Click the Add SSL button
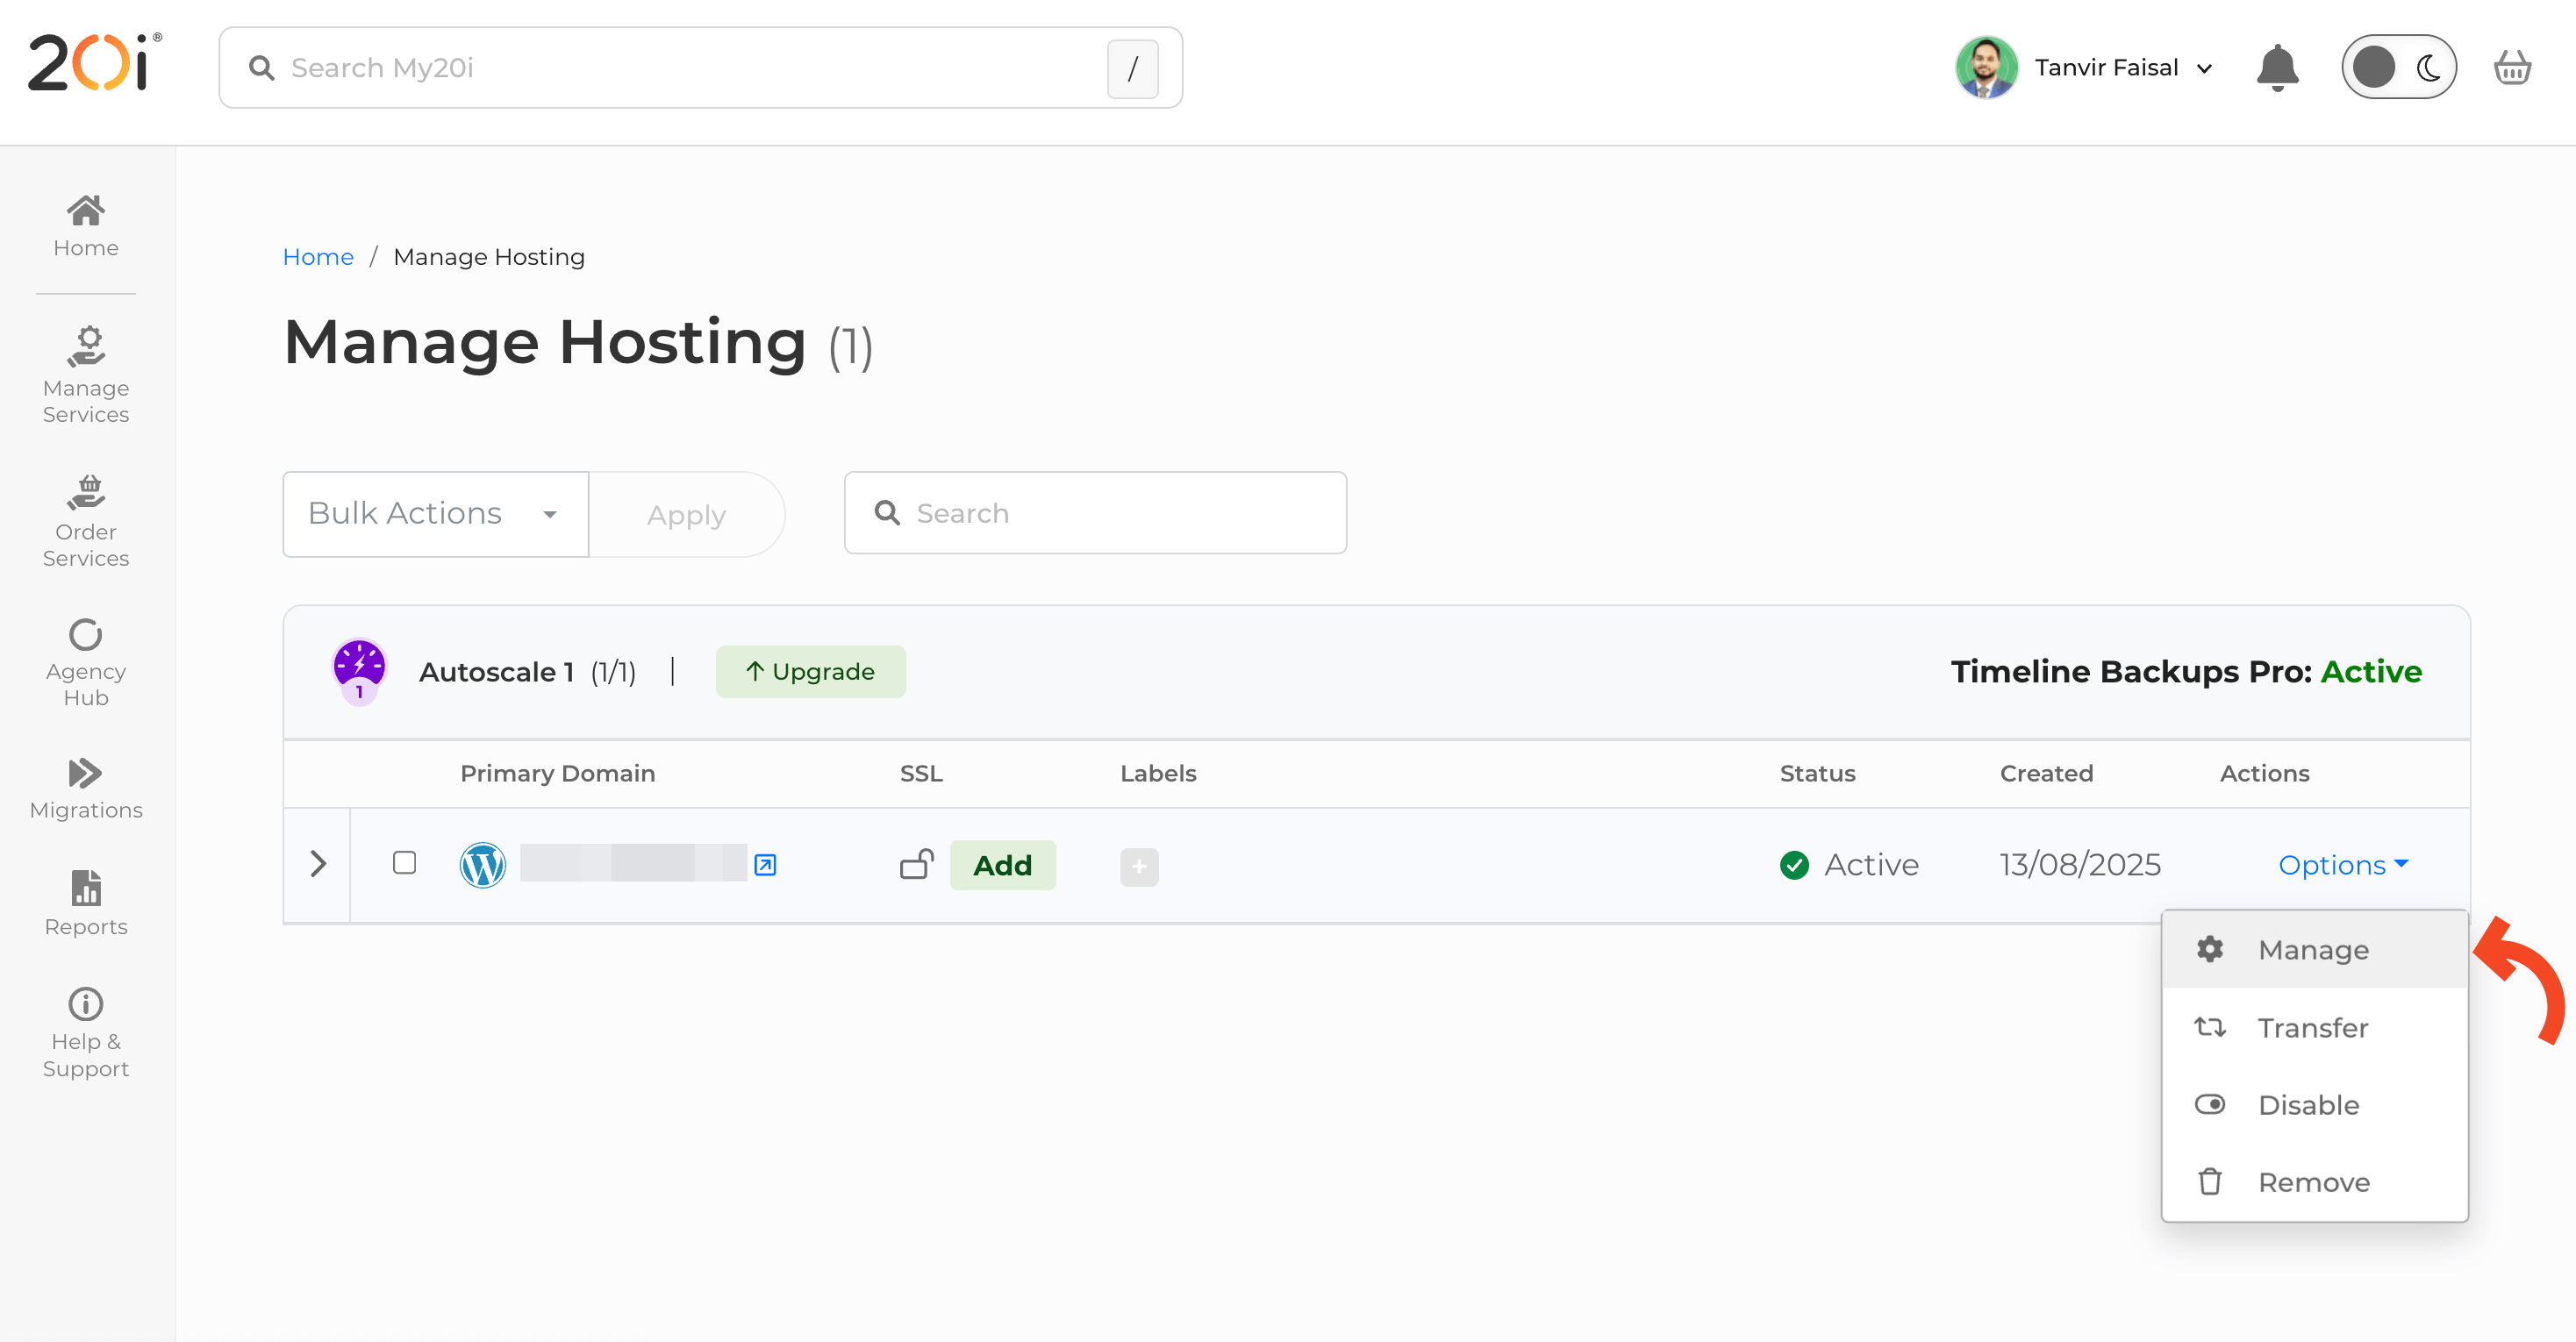This screenshot has width=2576, height=1342. [1002, 864]
